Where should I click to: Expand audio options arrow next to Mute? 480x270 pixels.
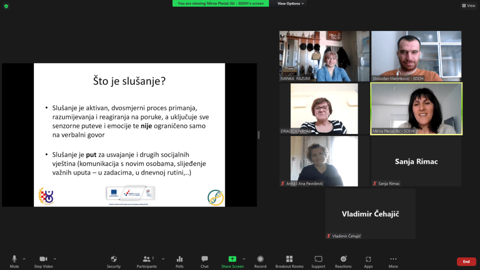pyautogui.click(x=24, y=259)
